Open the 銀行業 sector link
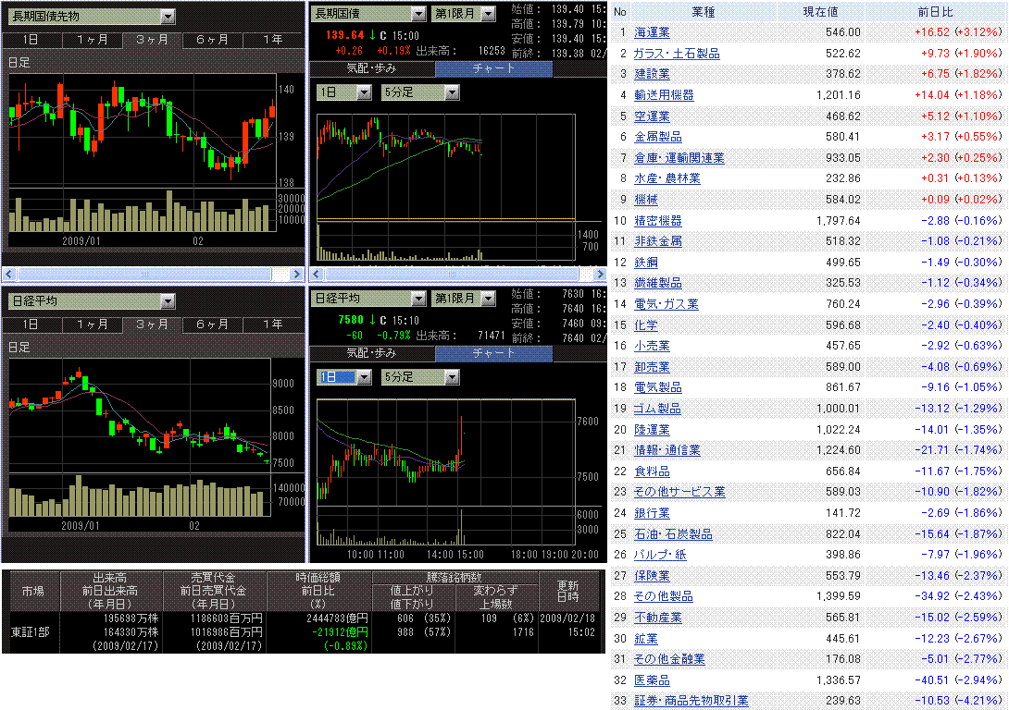The width and height of the screenshot is (1009, 710). (x=652, y=513)
